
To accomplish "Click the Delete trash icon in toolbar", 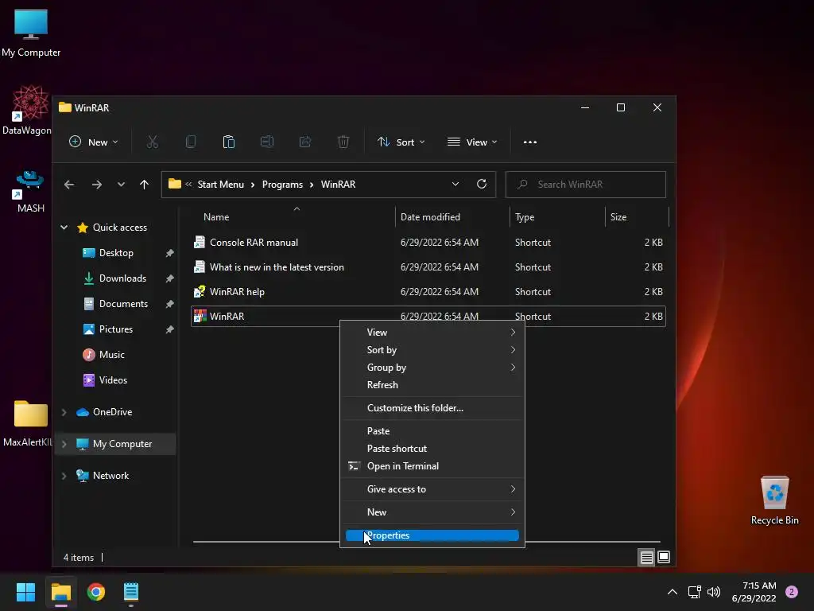I will (343, 142).
